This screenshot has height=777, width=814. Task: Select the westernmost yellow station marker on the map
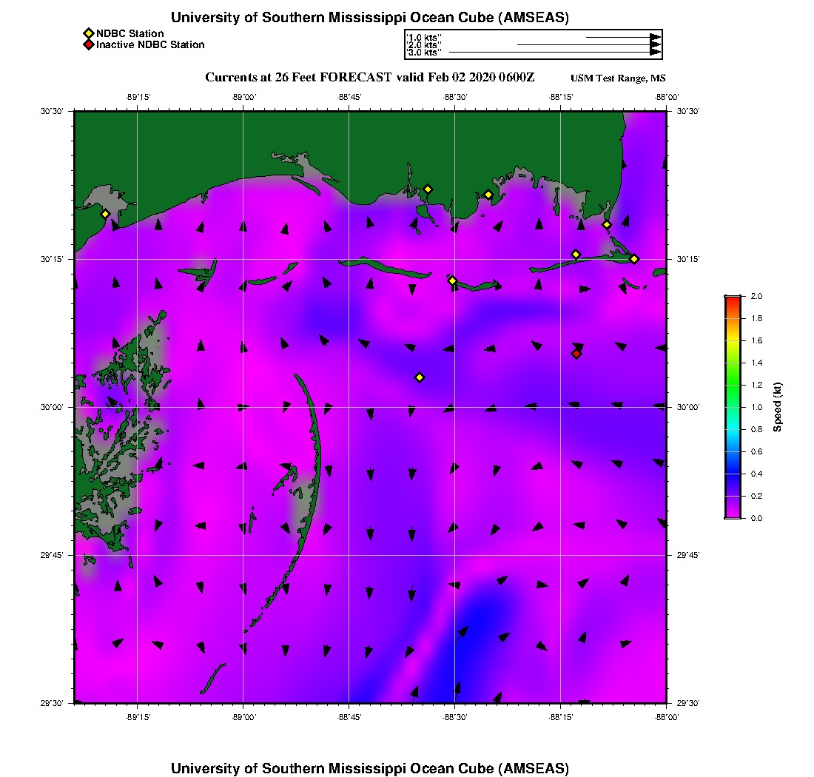(105, 214)
